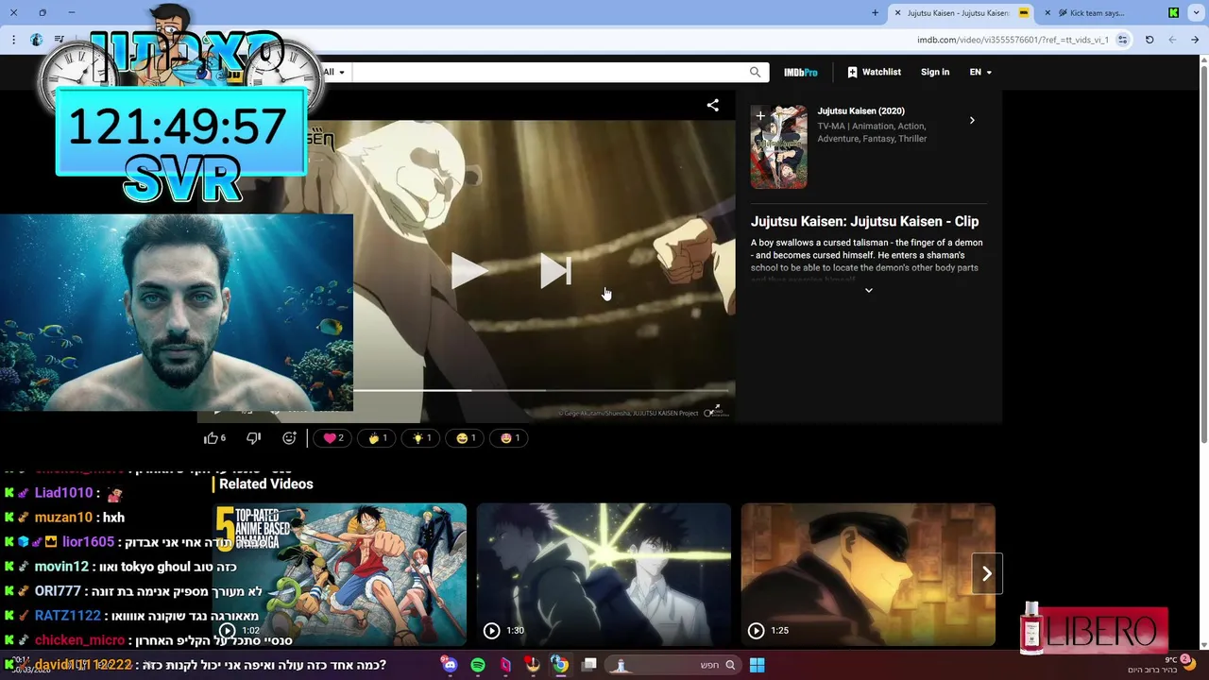Toggle the star-eyes face reaction

pos(510,438)
